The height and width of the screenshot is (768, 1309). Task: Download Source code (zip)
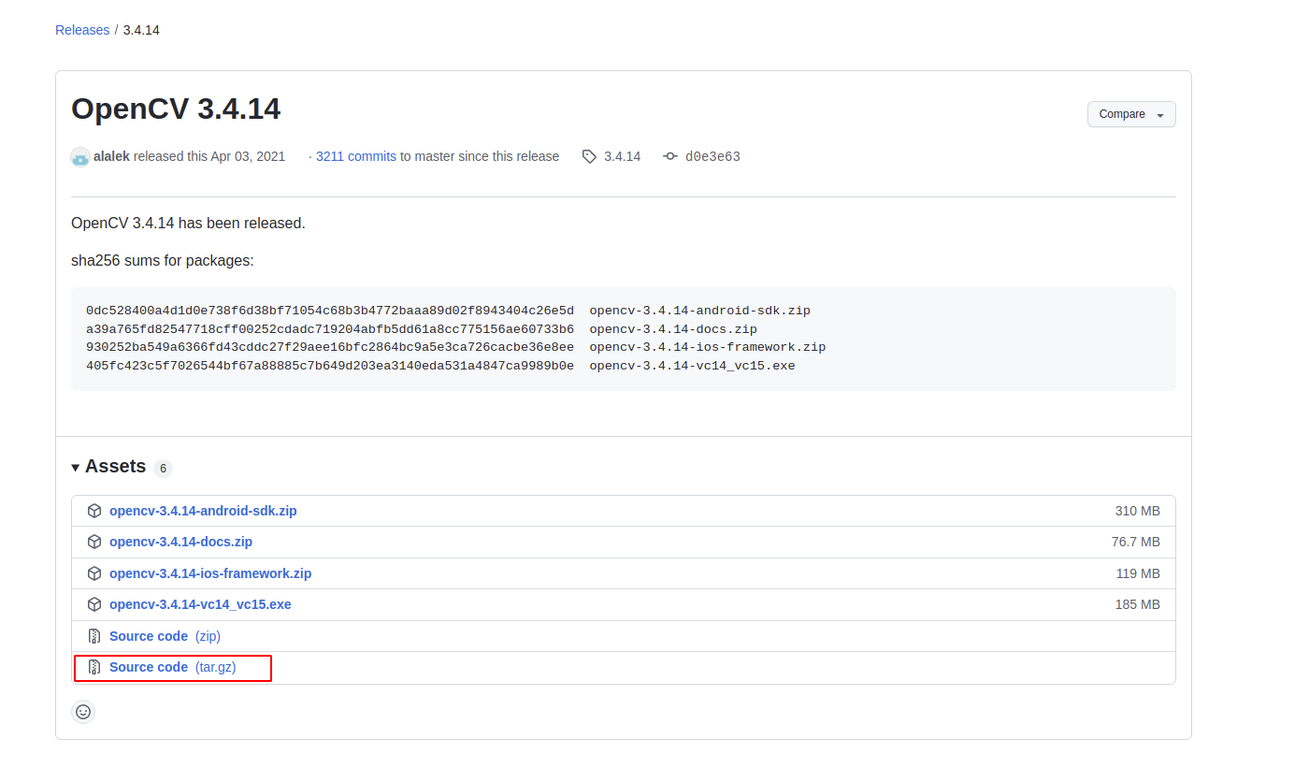click(165, 636)
